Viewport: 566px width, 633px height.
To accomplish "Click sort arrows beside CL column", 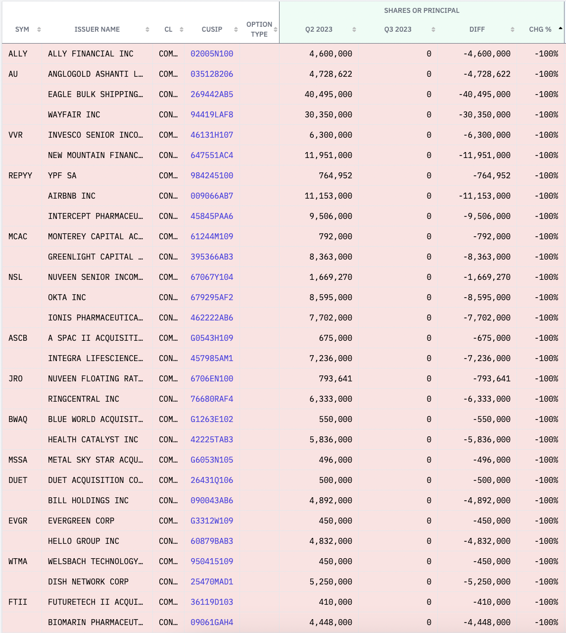I will [182, 30].
